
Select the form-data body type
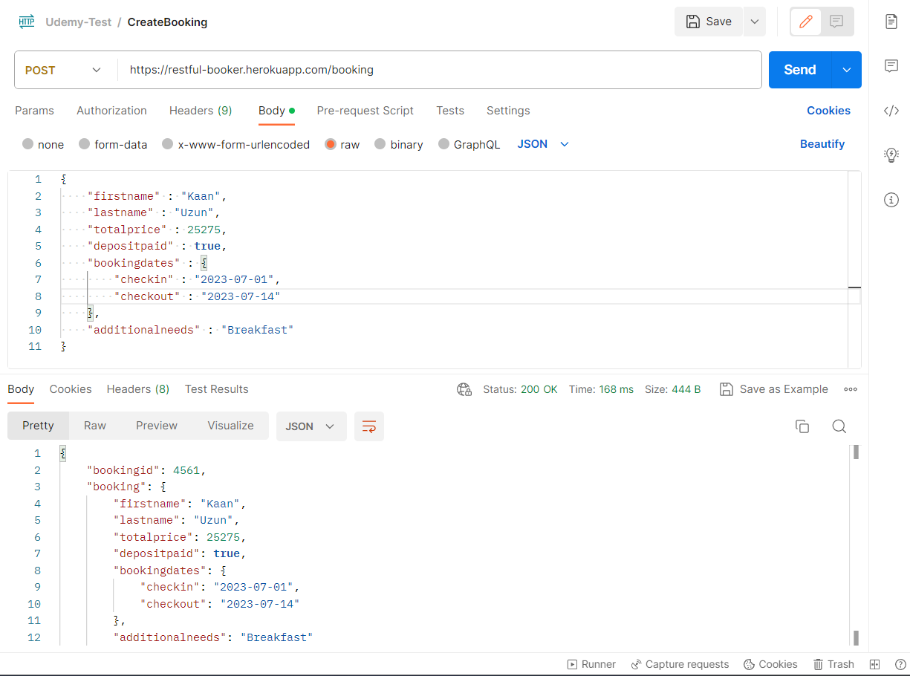[x=113, y=145]
